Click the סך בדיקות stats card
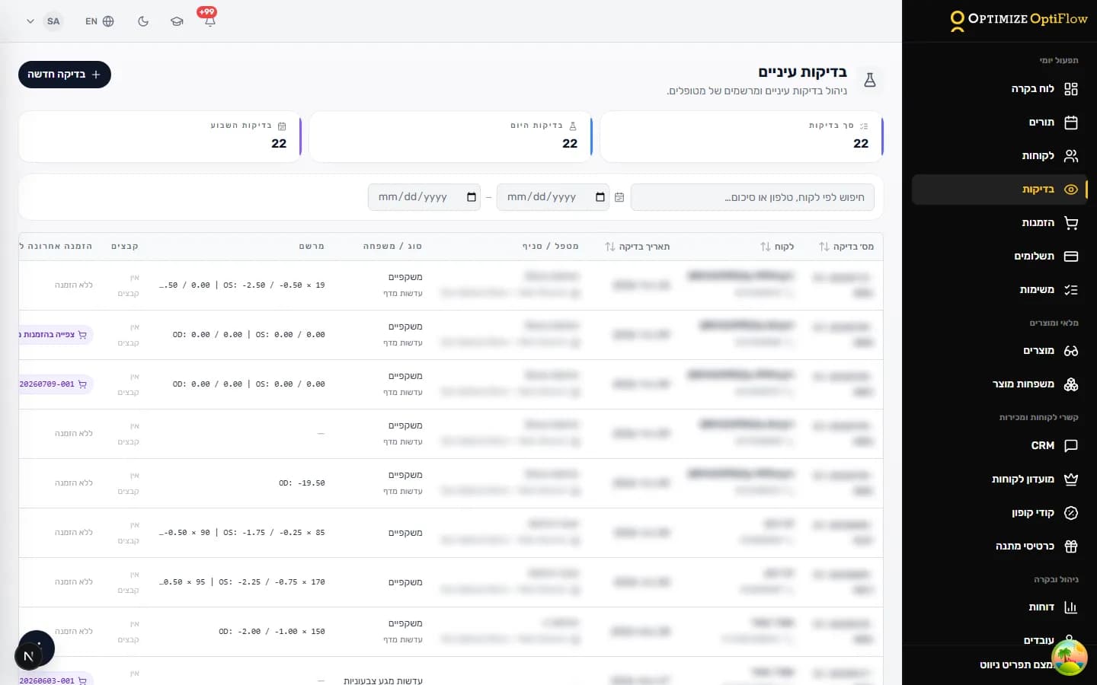This screenshot has width=1097, height=685. [x=742, y=136]
